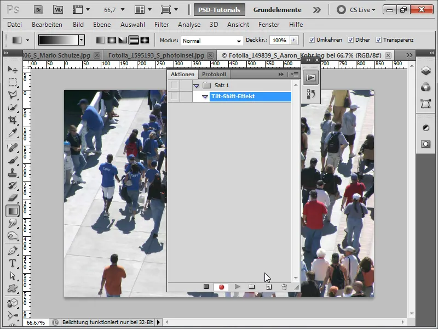The width and height of the screenshot is (438, 329).
Task: Toggle dialog control for Tilt-Shift-Effekt
Action: coord(186,96)
